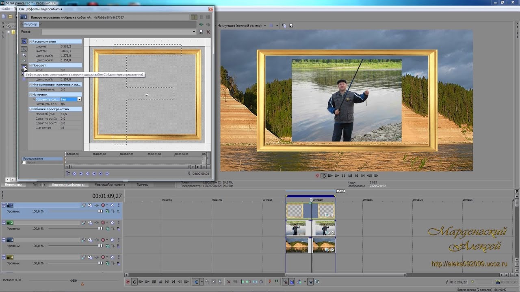Insert a marker with the orange flag icon
The image size is (520, 292).
tap(270, 282)
